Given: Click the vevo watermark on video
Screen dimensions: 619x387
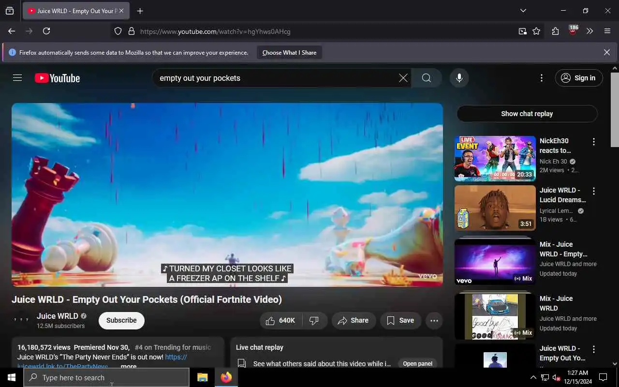Looking at the screenshot, I should pyautogui.click(x=427, y=276).
